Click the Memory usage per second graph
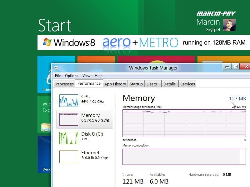The width and height of the screenshot is (250, 187). tap(184, 123)
